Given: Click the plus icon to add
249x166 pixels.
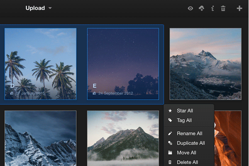Looking at the screenshot, I should click(x=239, y=8).
